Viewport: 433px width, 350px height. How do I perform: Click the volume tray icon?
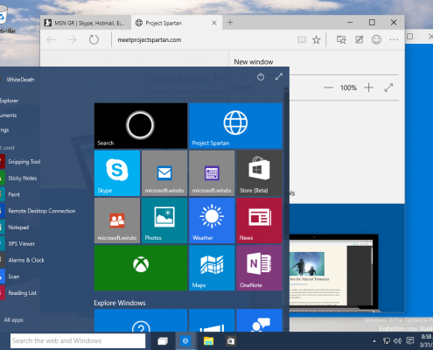[x=398, y=341]
